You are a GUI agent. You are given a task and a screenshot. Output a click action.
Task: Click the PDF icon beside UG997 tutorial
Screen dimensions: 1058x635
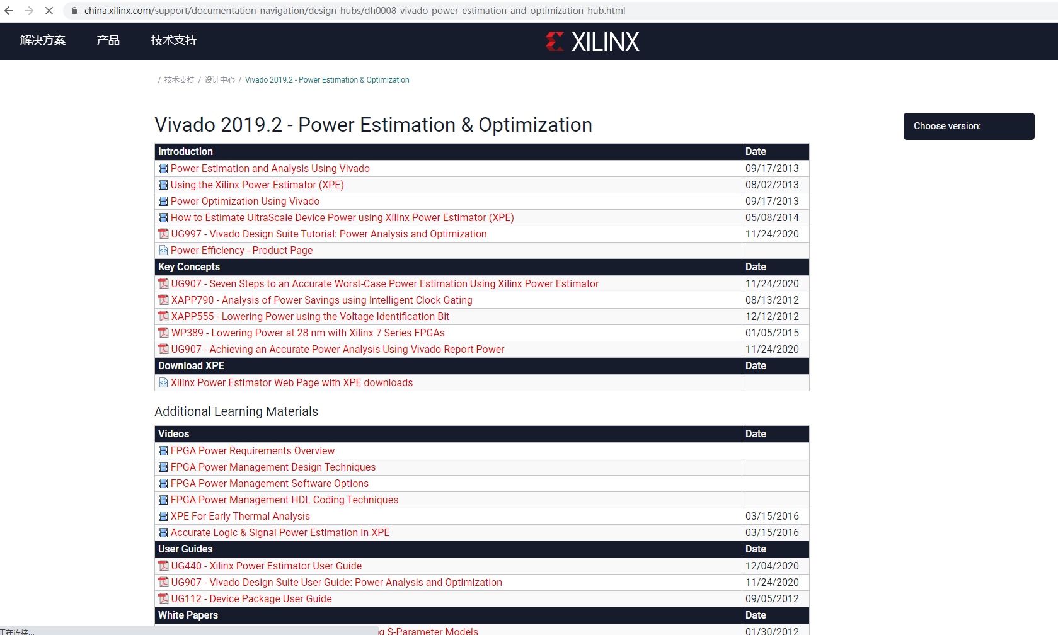[163, 234]
